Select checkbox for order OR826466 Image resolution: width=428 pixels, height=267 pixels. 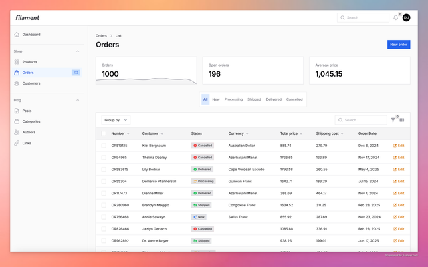(104, 229)
